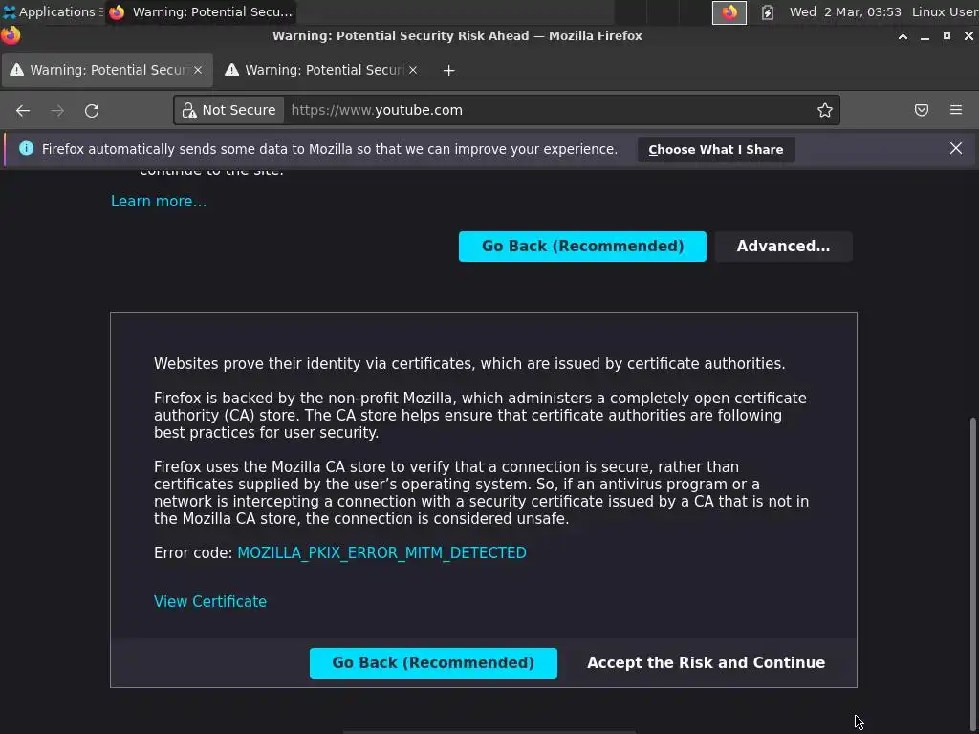
Task: Click text 'Websites prove their identity via certificates'
Action: (x=314, y=364)
